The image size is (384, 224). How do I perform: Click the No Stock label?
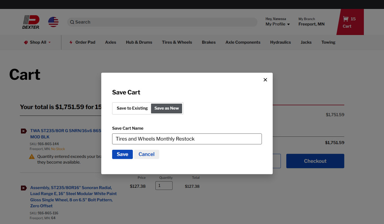point(58,149)
